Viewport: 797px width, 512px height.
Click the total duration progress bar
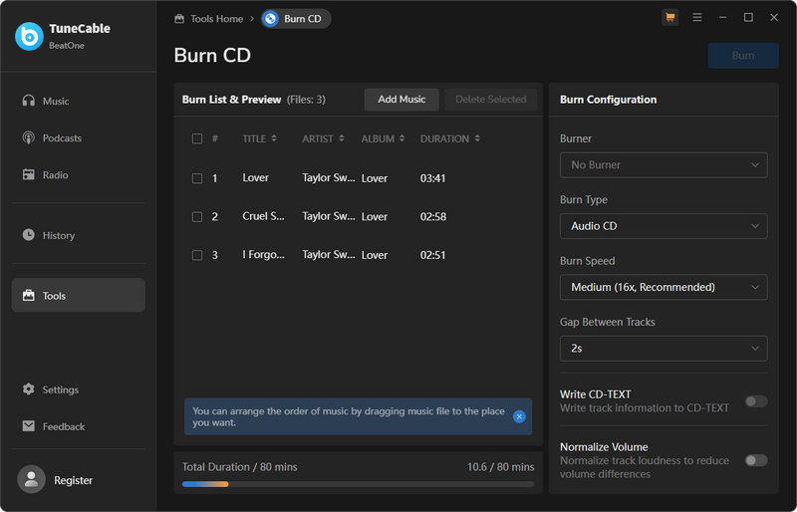tap(358, 484)
